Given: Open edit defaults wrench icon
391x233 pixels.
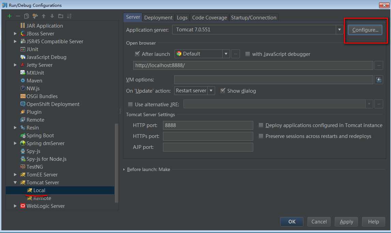Looking at the screenshot, I should point(35,16).
